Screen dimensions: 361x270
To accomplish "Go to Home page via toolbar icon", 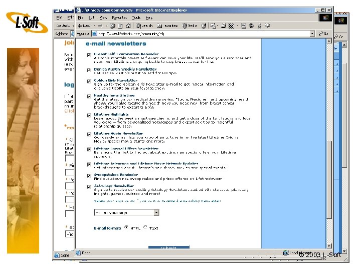I will tap(128, 25).
